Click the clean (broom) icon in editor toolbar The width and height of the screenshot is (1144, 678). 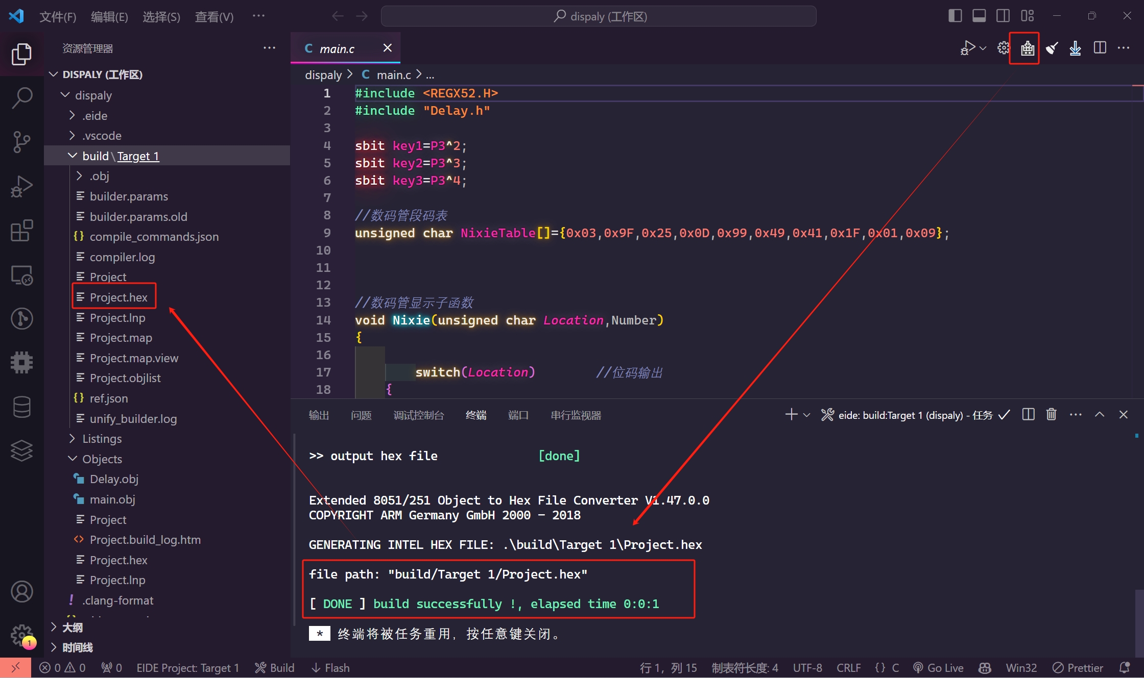1052,48
